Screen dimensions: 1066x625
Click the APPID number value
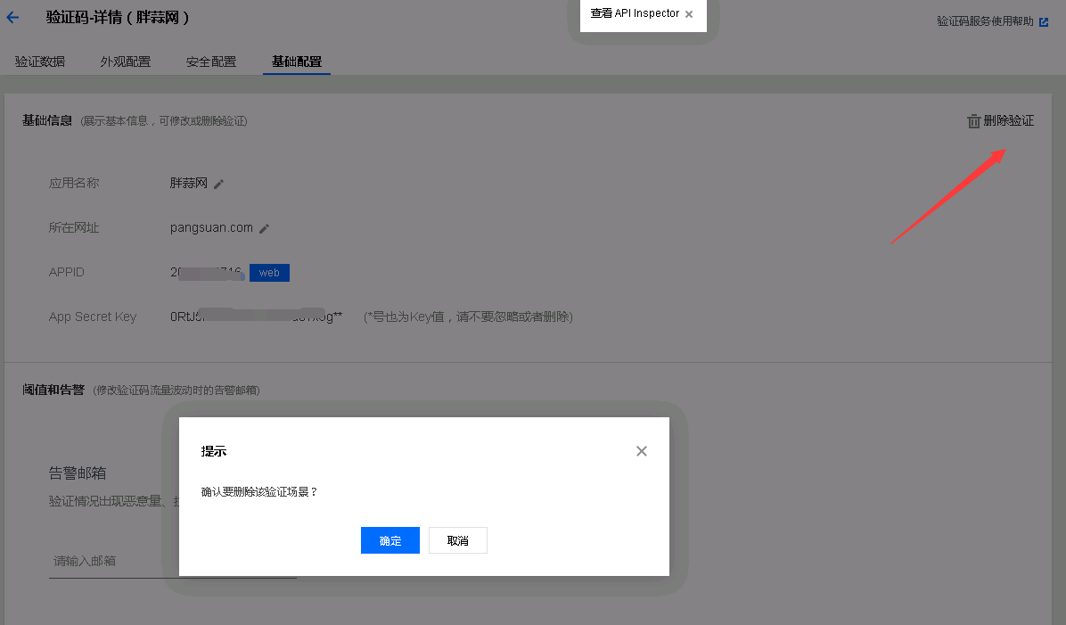206,273
